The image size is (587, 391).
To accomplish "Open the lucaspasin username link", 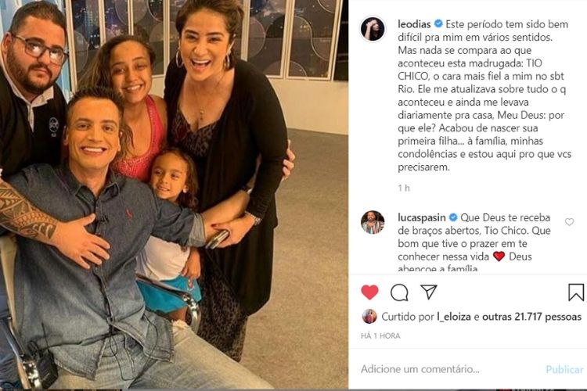I will point(422,217).
